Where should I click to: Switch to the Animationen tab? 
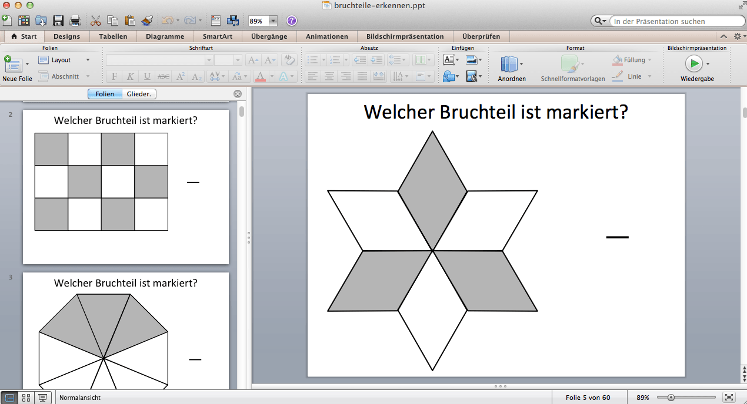(x=327, y=36)
